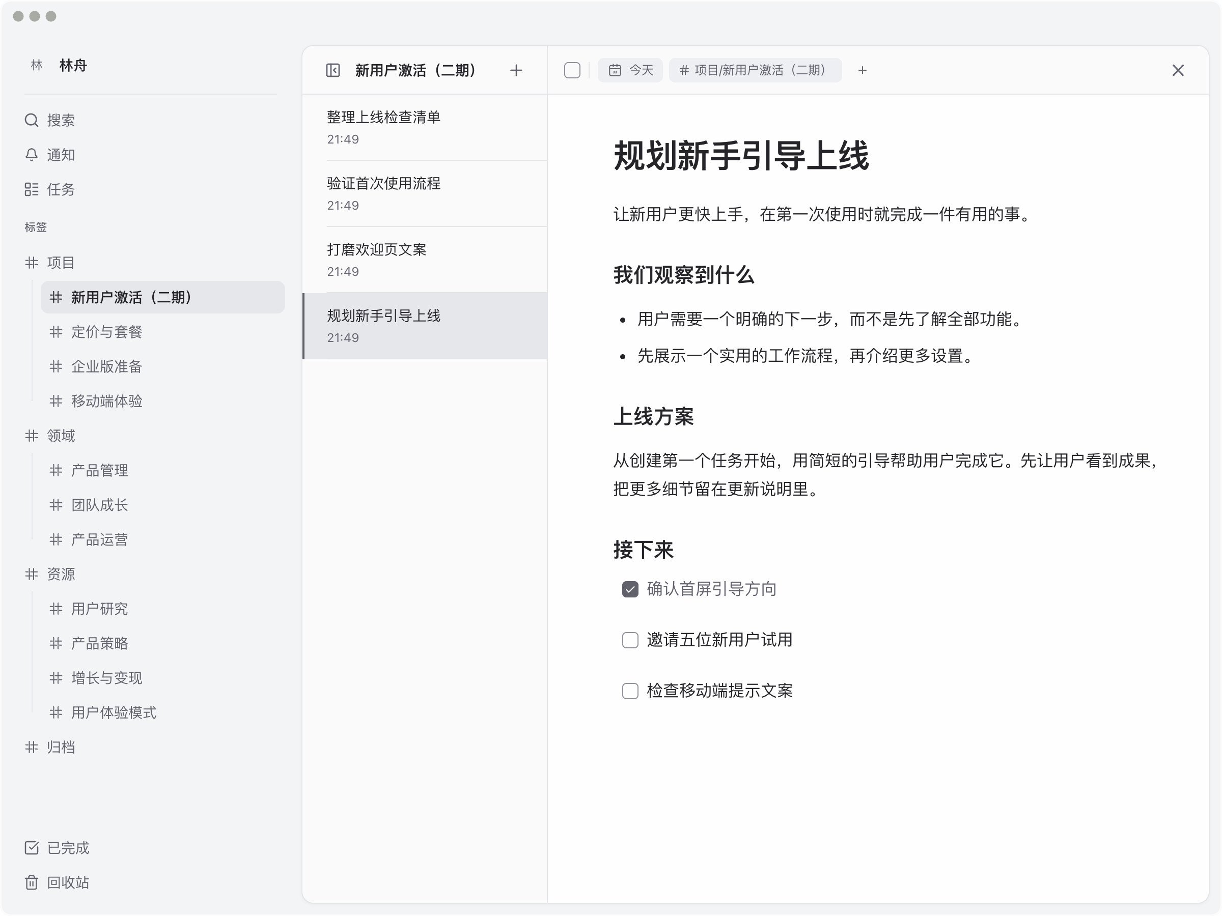Open the 项目/新用户激活（二期） tag chip
Image resolution: width=1222 pixels, height=916 pixels.
pyautogui.click(x=755, y=70)
